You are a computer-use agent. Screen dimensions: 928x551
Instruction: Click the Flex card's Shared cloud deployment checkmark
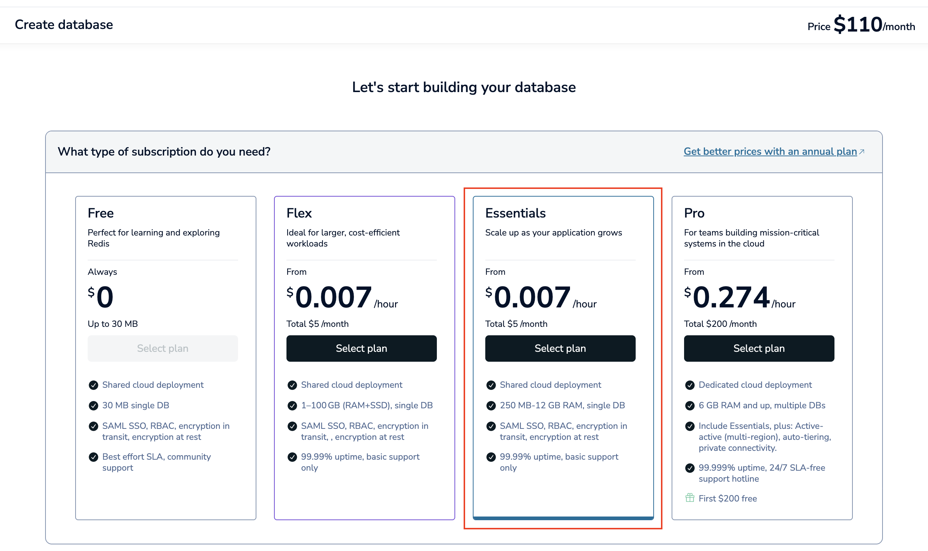tap(292, 385)
